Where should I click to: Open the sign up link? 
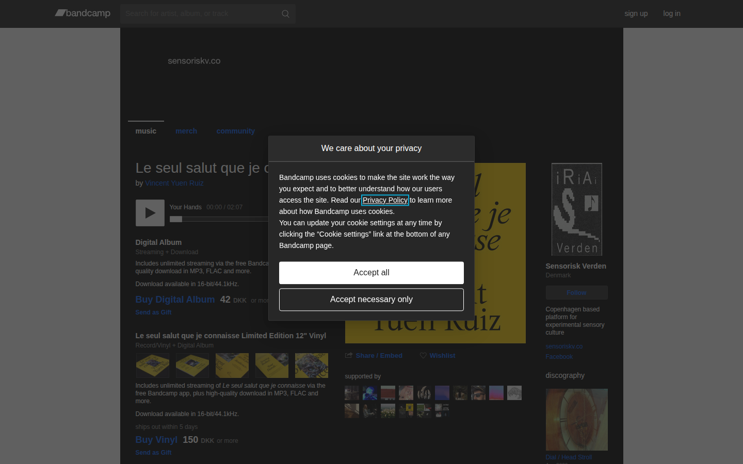[636, 13]
